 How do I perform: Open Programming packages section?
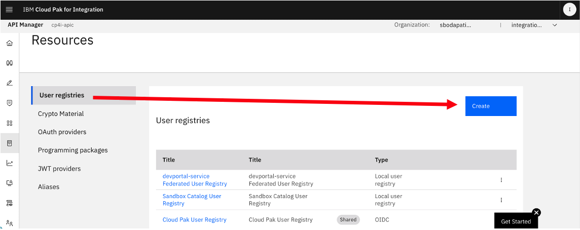[x=73, y=150]
